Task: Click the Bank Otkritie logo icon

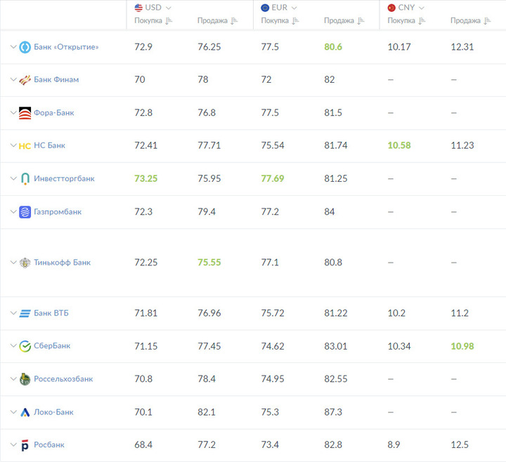Action: tap(25, 47)
